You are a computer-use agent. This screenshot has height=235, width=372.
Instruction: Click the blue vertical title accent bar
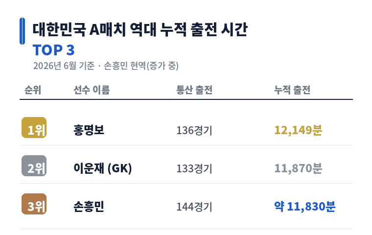point(22,31)
